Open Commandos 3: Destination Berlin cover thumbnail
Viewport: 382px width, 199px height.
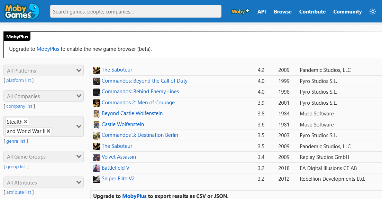pos(97,135)
